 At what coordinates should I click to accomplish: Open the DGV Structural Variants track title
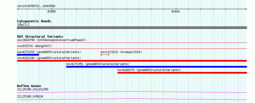click(x=40, y=37)
